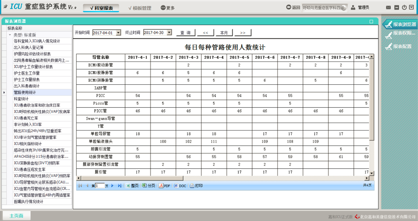
Task: Open the 终止时间 end date dropdown
Action: [x=169, y=33]
